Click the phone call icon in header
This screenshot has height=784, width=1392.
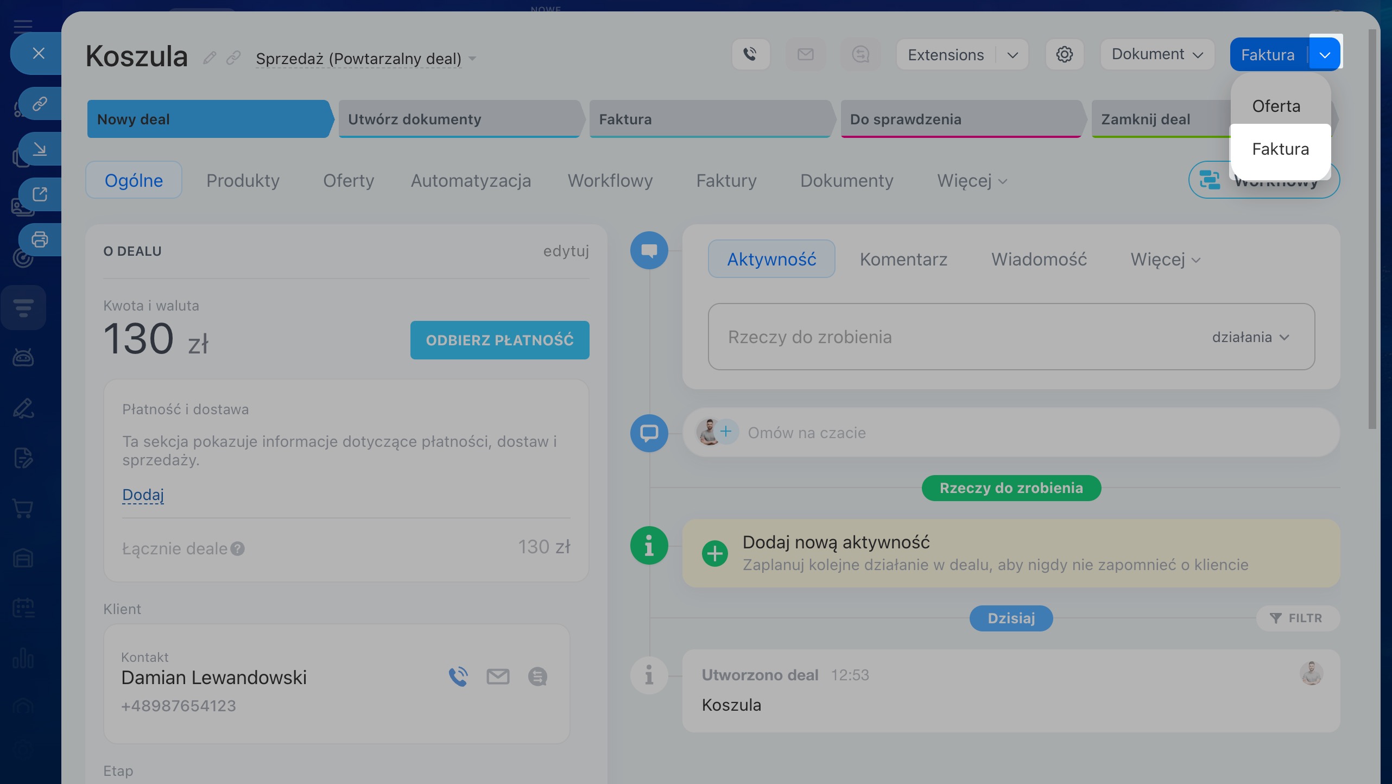(x=750, y=54)
